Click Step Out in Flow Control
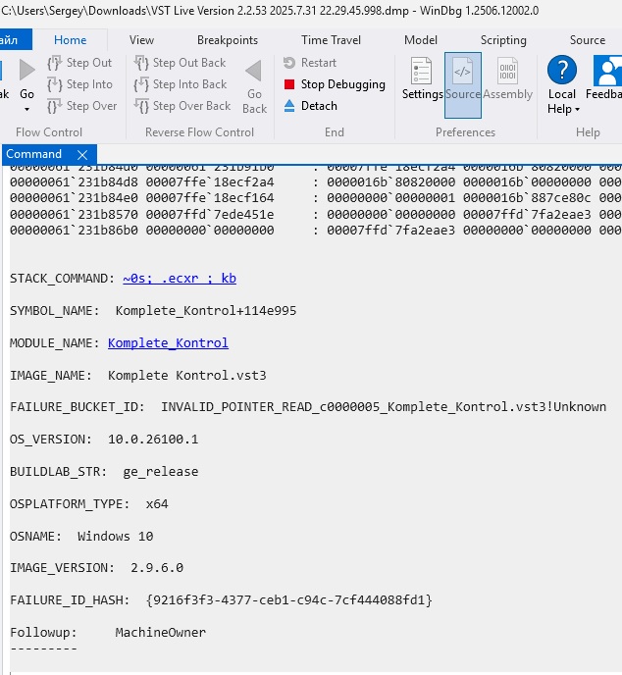This screenshot has height=675, width=622. pyautogui.click(x=79, y=63)
